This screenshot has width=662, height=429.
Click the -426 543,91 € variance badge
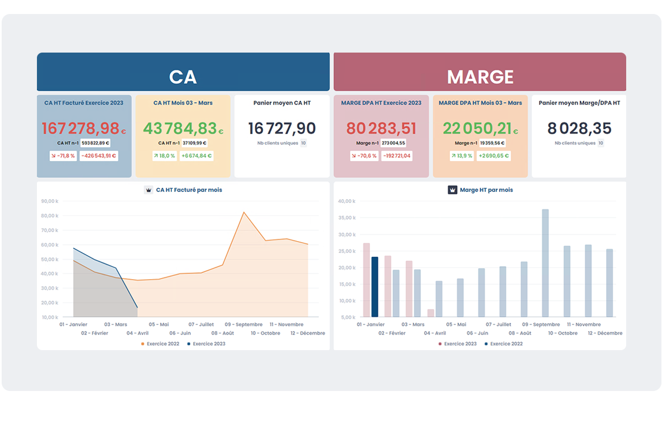(x=98, y=155)
